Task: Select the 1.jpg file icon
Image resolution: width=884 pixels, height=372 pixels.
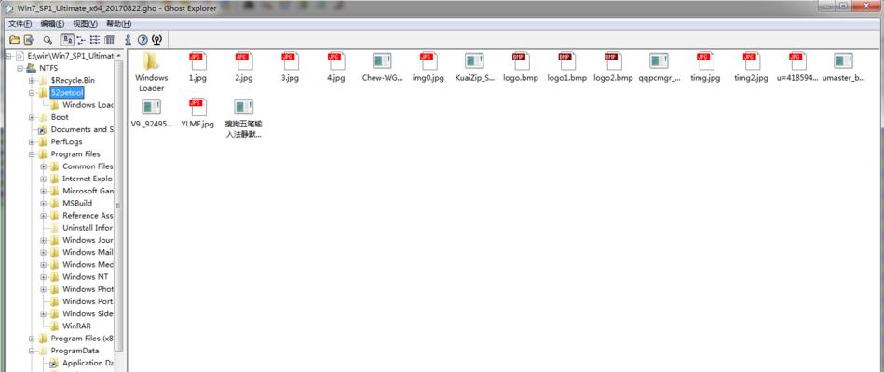Action: pyautogui.click(x=197, y=60)
